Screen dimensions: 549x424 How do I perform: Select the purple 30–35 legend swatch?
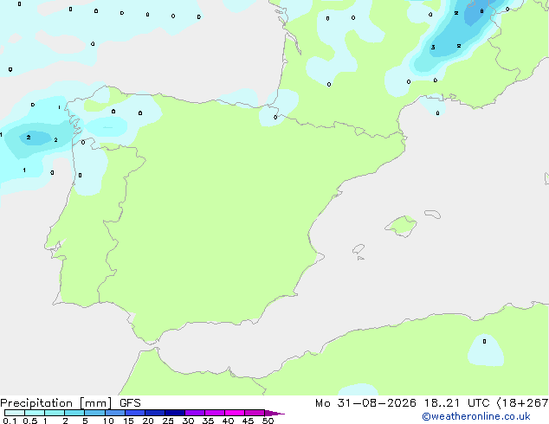pos(195,413)
